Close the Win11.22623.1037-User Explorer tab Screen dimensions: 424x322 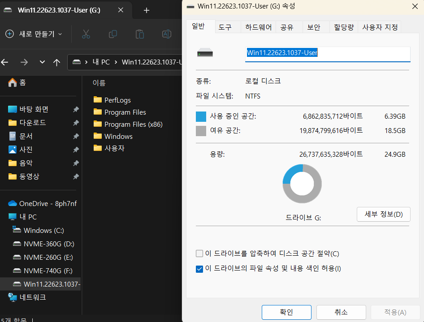tap(121, 10)
